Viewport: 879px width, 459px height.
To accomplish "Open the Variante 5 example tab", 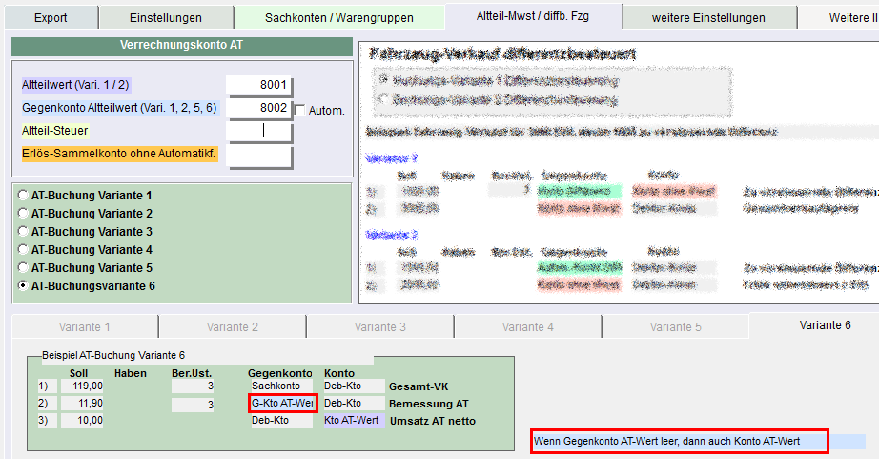I will coord(675,326).
